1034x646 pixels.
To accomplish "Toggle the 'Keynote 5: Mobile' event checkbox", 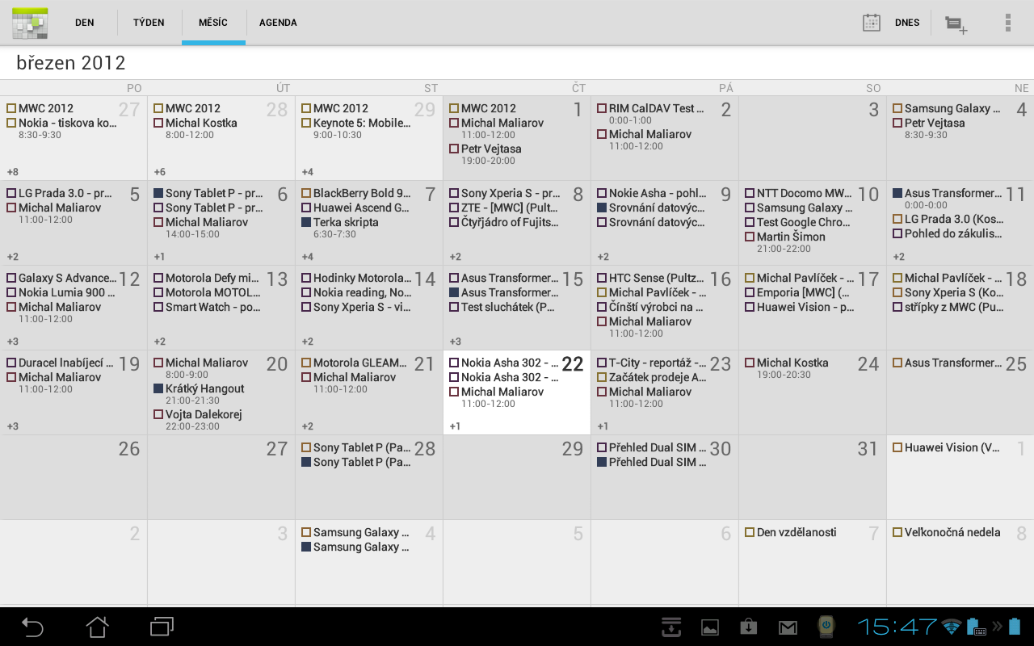I will click(305, 123).
